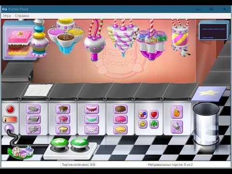Select the heart-shaped cake pan

coord(33,130)
